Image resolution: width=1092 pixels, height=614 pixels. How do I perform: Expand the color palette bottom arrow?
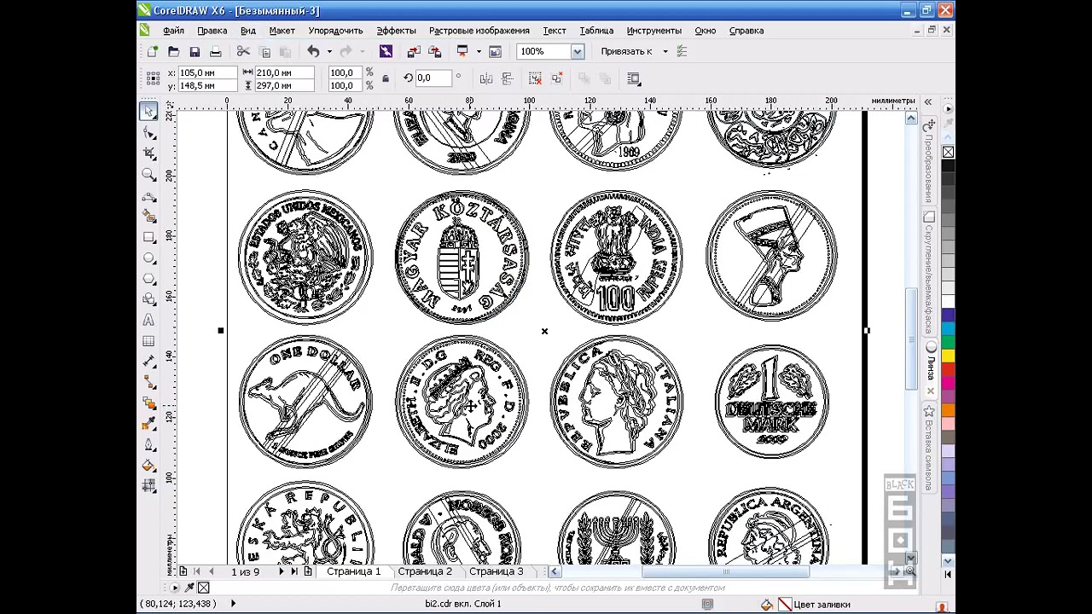click(948, 561)
